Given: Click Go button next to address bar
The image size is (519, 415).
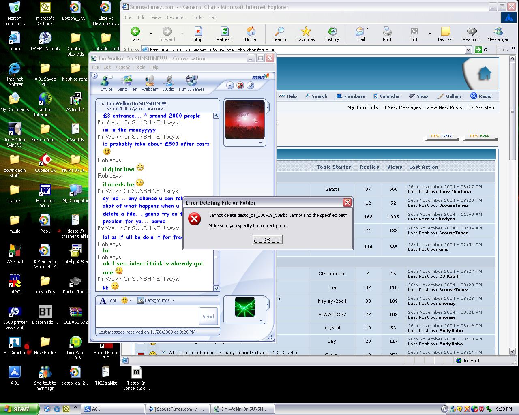Looking at the screenshot, I should pos(483,50).
